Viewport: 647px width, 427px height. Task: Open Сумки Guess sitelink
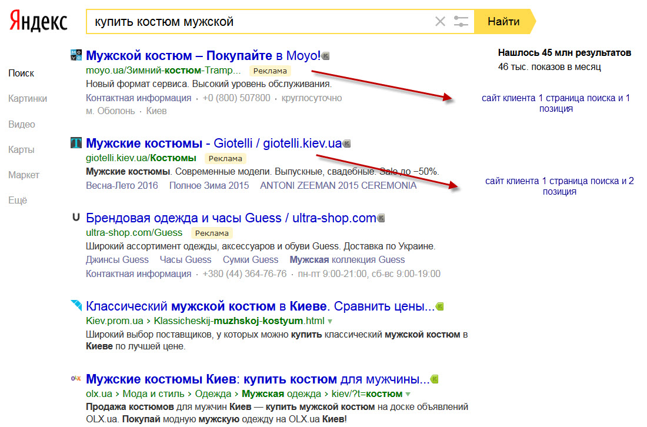(251, 260)
